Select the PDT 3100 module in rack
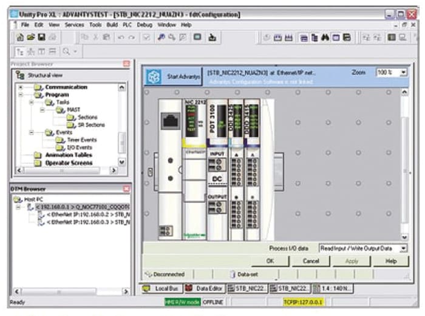This screenshot has width=425, height=316. coord(217,169)
